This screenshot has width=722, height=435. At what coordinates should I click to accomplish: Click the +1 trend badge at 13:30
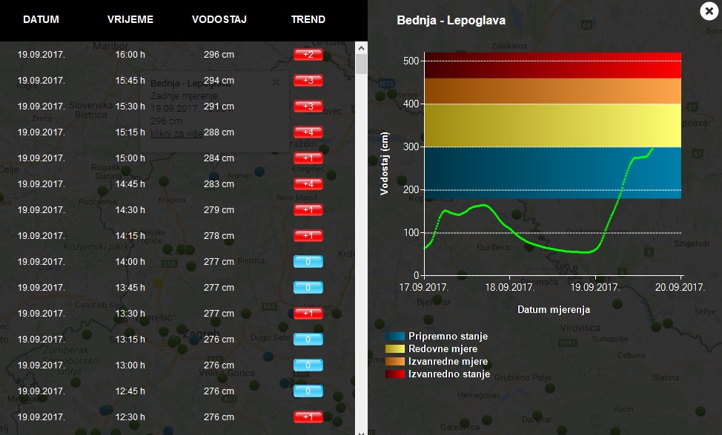308,314
